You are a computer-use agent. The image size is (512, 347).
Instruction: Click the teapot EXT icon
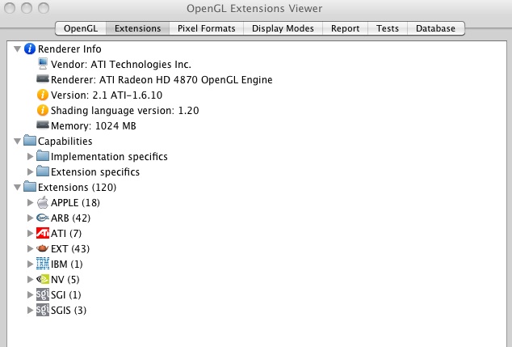tap(43, 248)
